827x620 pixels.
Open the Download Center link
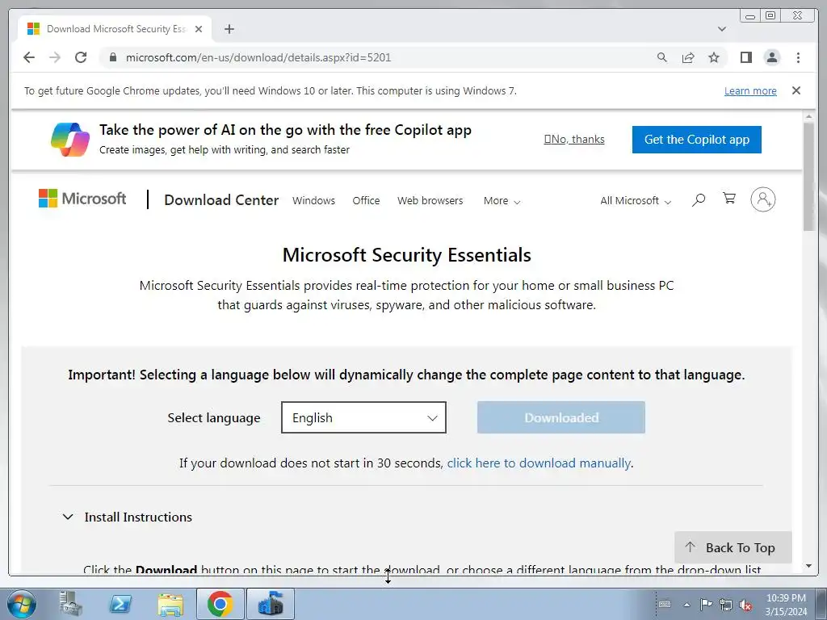point(221,200)
